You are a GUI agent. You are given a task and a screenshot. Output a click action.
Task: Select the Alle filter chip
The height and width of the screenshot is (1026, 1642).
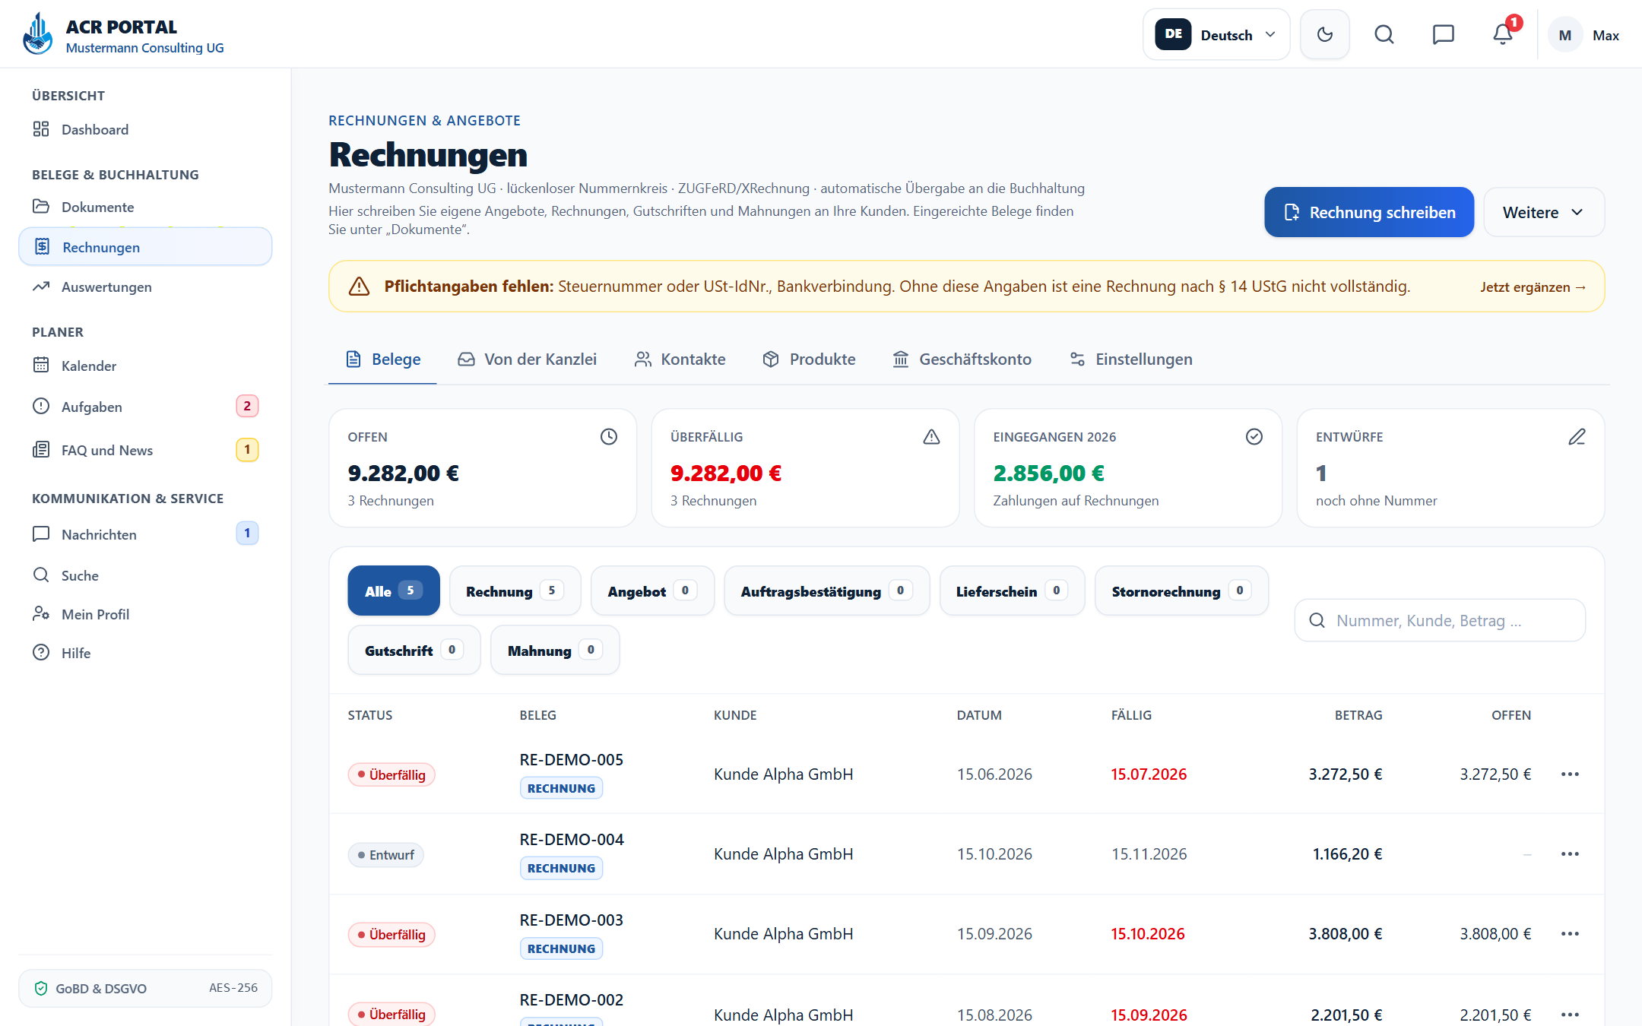coord(394,591)
